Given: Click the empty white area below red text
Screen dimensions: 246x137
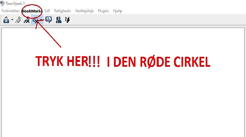Looking at the screenshot, I should click(x=123, y=101).
